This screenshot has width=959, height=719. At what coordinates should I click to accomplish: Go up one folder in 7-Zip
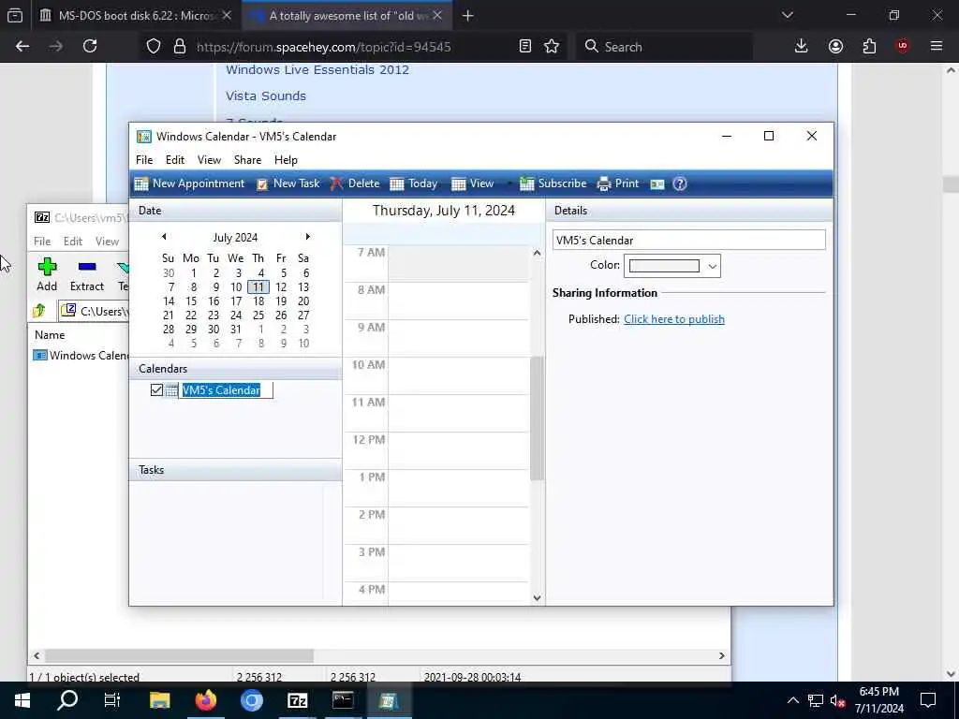tap(39, 311)
